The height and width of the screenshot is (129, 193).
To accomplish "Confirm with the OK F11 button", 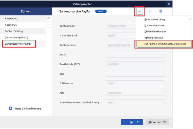I will (x=132, y=122).
